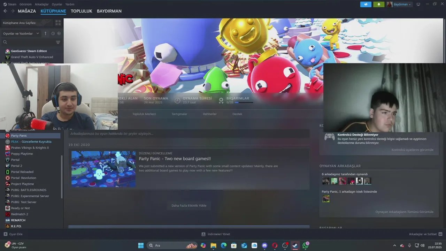Click the friend activity post field
Image resolution: width=446 pixels, height=251 pixels.
tap(189, 134)
